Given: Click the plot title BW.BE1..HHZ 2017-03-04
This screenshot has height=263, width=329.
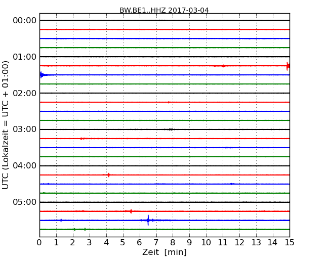Looking at the screenshot, I should [164, 10].
